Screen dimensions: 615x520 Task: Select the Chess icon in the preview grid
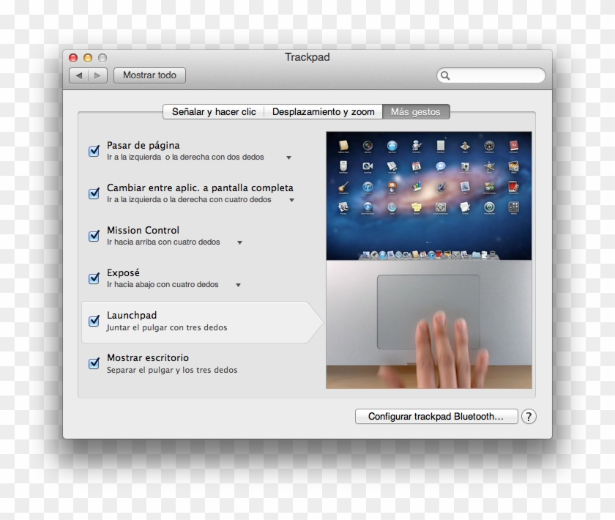(464, 145)
